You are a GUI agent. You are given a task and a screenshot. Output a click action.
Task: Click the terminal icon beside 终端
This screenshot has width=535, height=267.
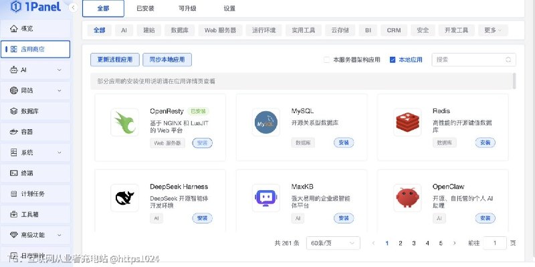[x=13, y=173]
